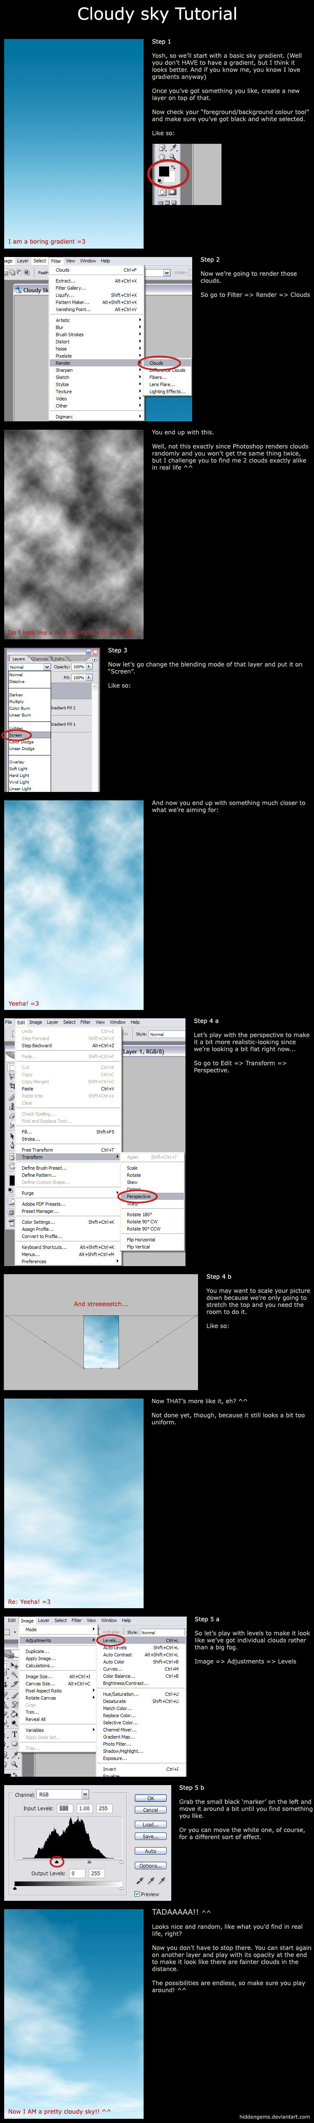Expand the Adjustments submenu in Image menu
The width and height of the screenshot is (314, 2123).
pos(57,1640)
